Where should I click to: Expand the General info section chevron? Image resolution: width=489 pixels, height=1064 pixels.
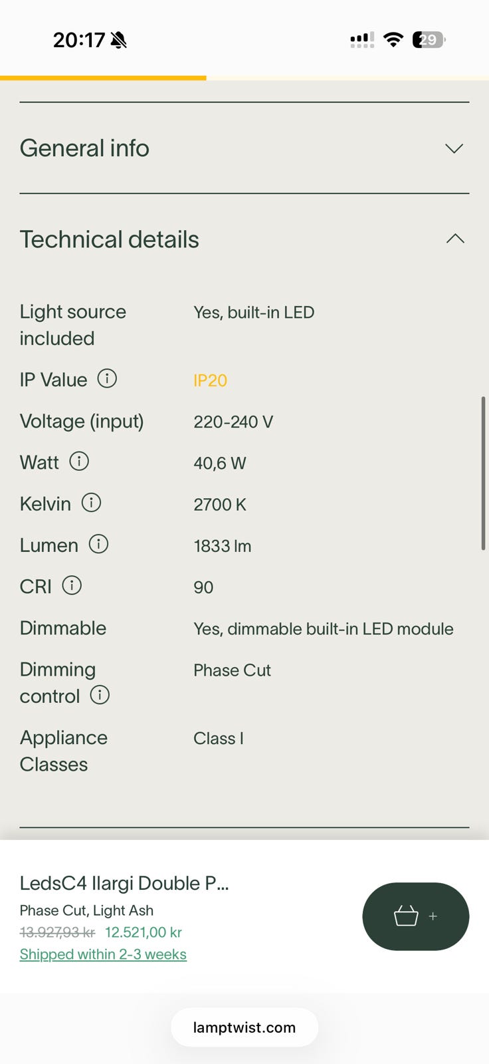454,148
